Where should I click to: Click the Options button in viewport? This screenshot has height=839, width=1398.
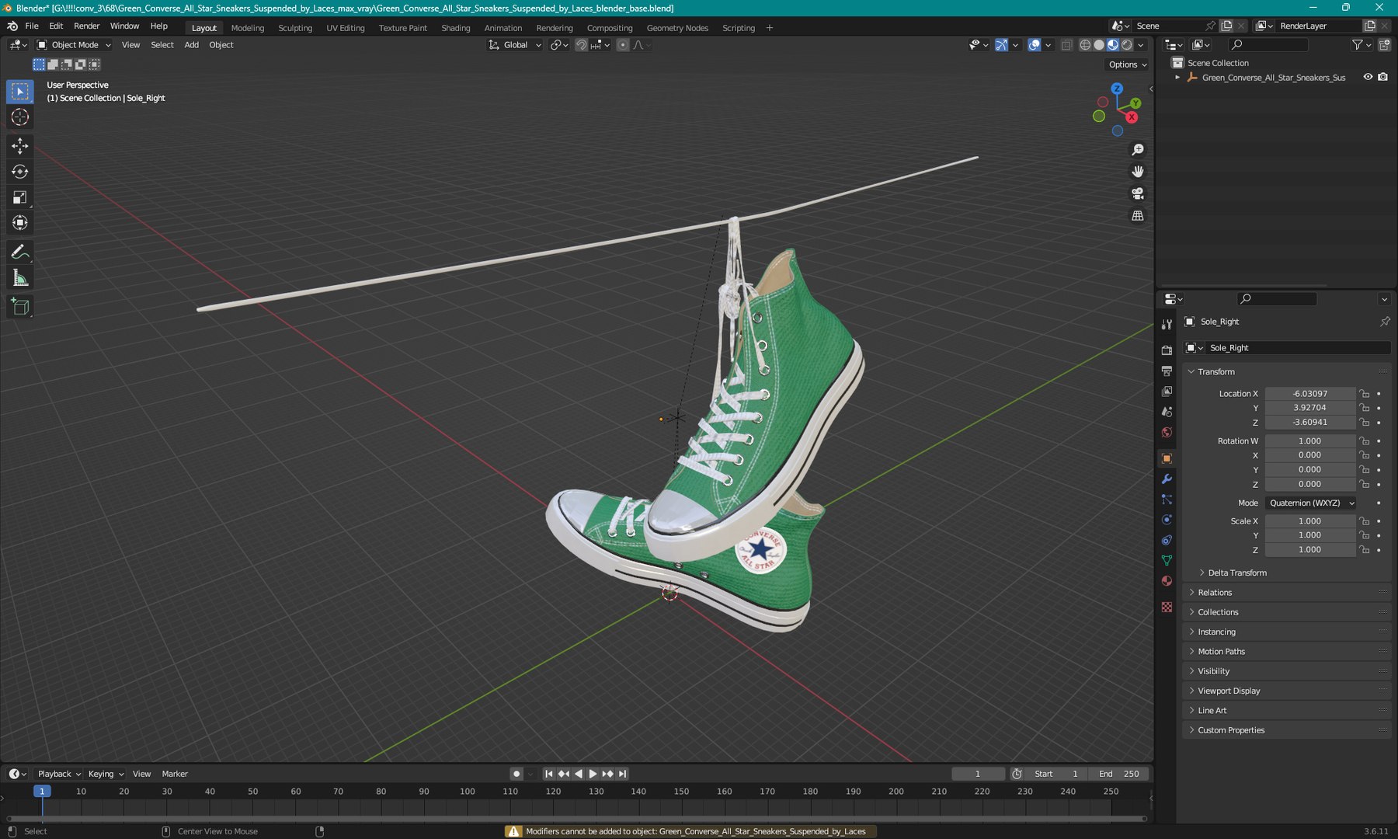click(1128, 64)
